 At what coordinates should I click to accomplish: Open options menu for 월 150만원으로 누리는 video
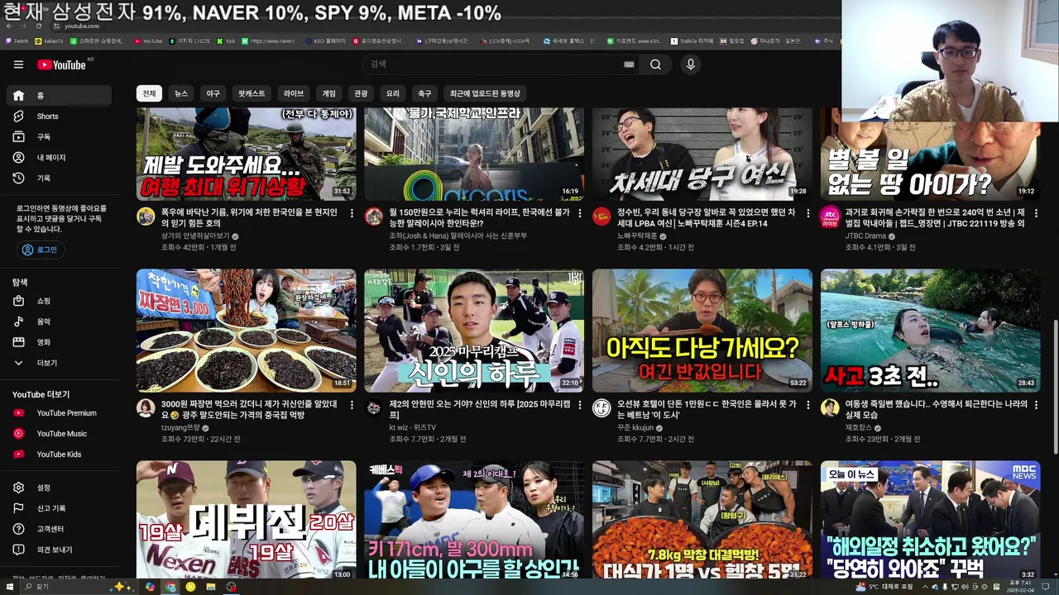click(580, 213)
